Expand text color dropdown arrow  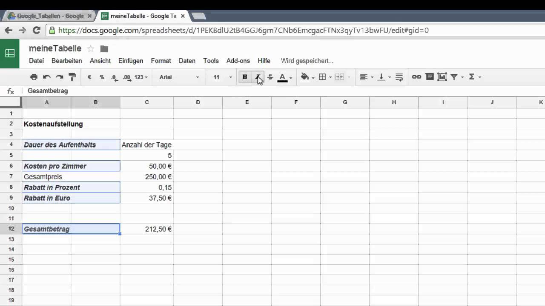coord(291,77)
